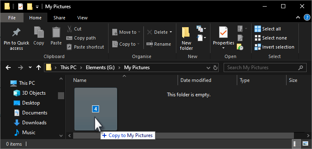Click the help question mark icon
This screenshot has height=149, width=312.
(307, 18)
